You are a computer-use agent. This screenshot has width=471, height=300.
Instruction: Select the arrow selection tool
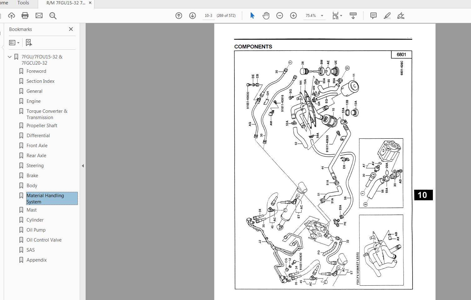[252, 16]
